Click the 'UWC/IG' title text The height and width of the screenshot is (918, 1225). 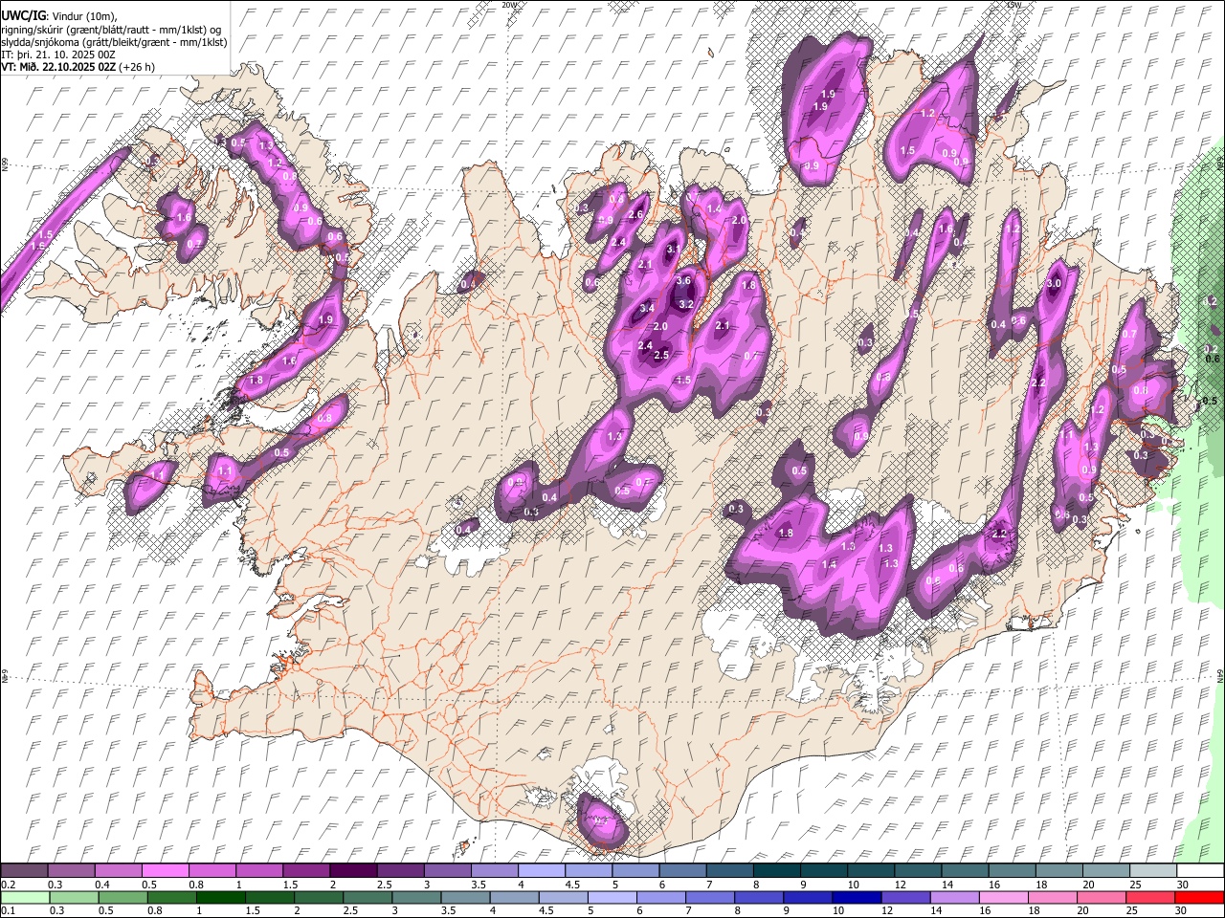click(x=22, y=15)
